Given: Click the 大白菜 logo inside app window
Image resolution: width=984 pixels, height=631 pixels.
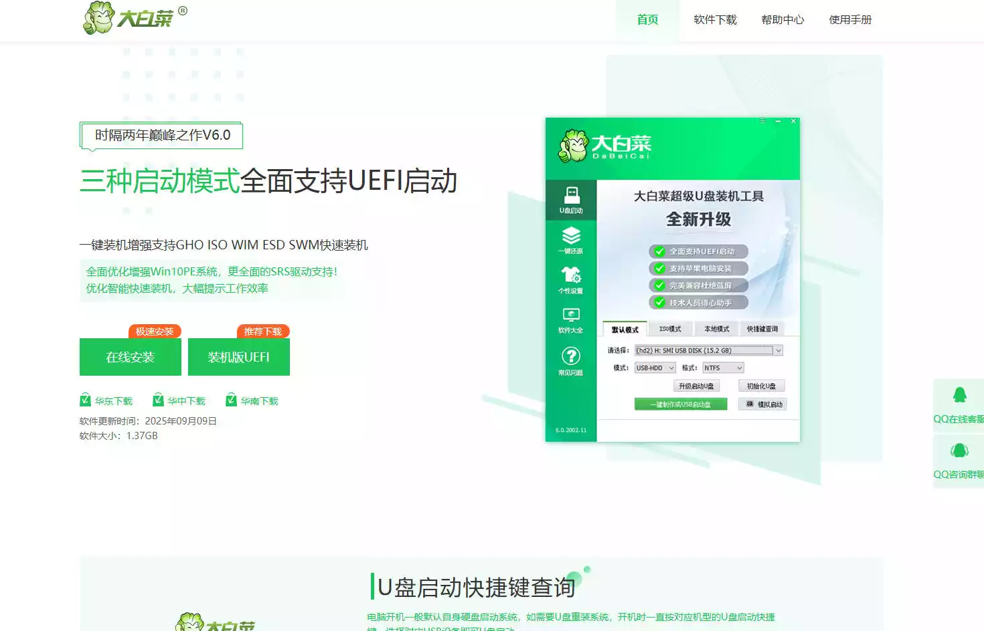Looking at the screenshot, I should click(605, 146).
